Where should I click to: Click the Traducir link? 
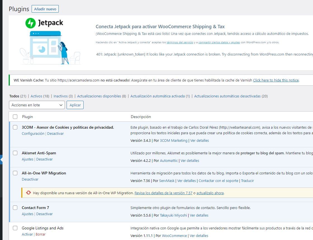(x=247, y=181)
